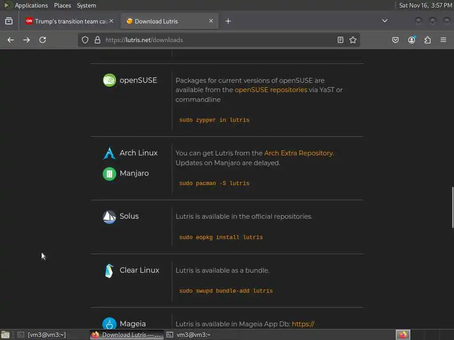454x340 pixels.
Task: Open the extensions puzzle icon
Action: [x=428, y=40]
